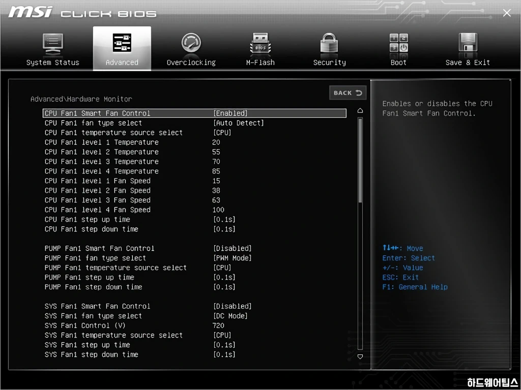
Task: Open PUMP Fan1 step down time value
Action: click(224, 287)
